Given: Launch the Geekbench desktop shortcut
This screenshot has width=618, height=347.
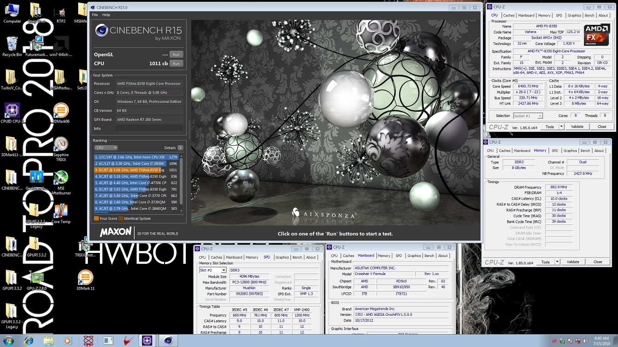Looking at the screenshot, I should point(36,179).
